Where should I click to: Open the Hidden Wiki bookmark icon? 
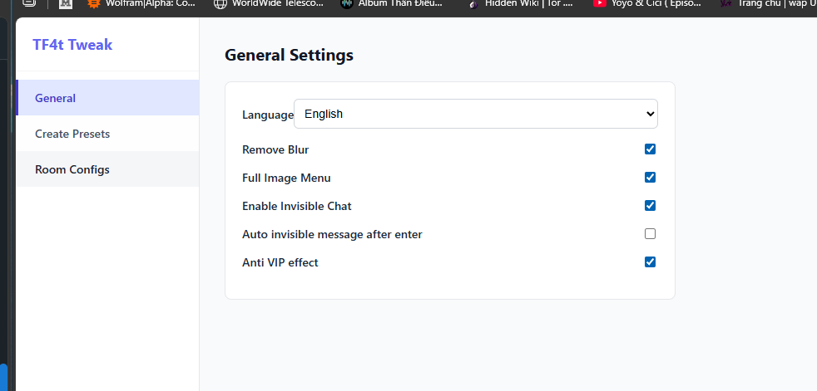pyautogui.click(x=473, y=3)
